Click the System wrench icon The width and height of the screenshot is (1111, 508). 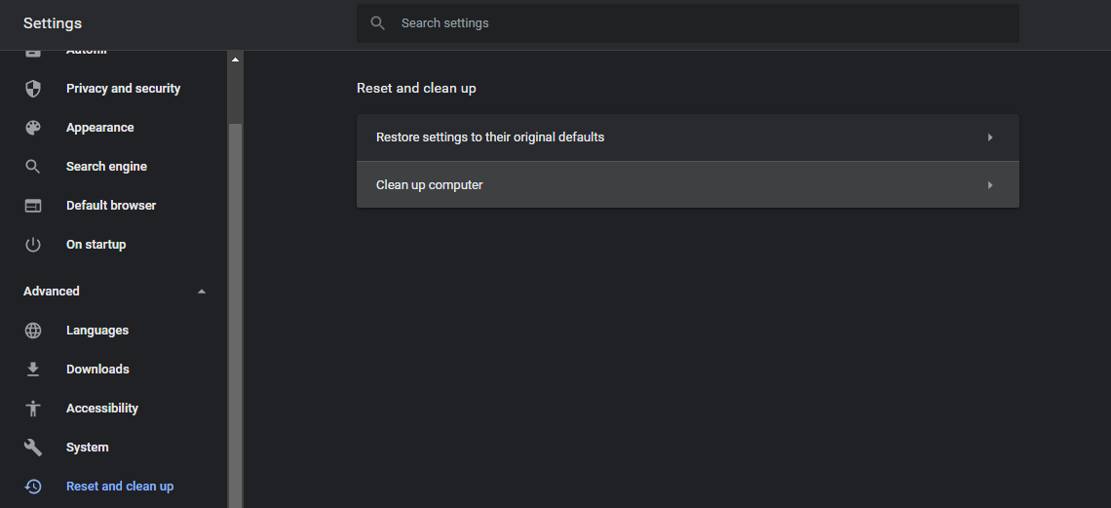pyautogui.click(x=33, y=448)
